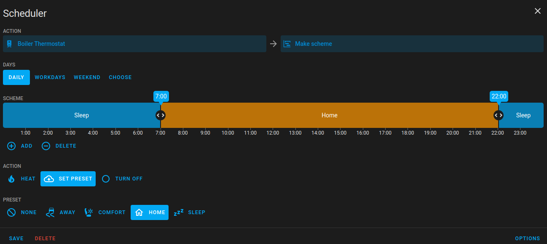Select the Comfort preset icon
Viewport: 547px width, 244px height.
89,212
